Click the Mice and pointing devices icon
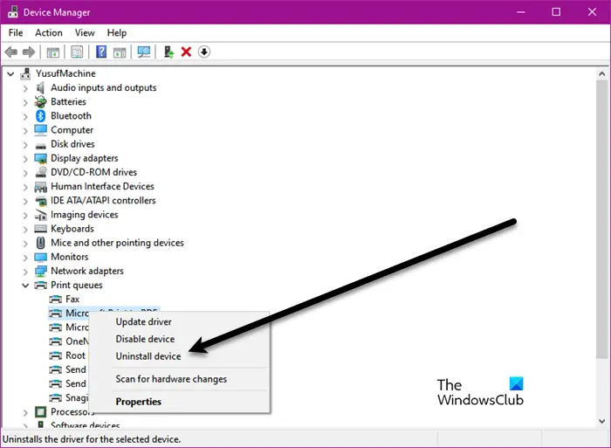This screenshot has height=448, width=611. (40, 243)
